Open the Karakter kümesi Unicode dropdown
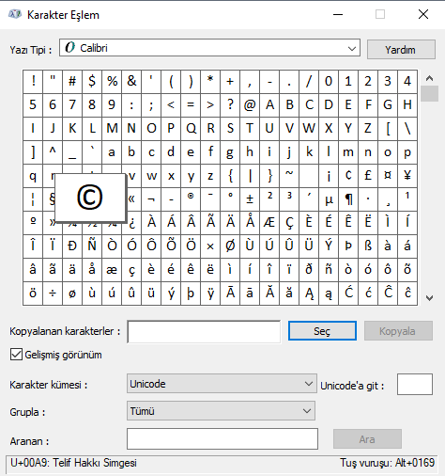This screenshot has width=445, height=476. 222,384
